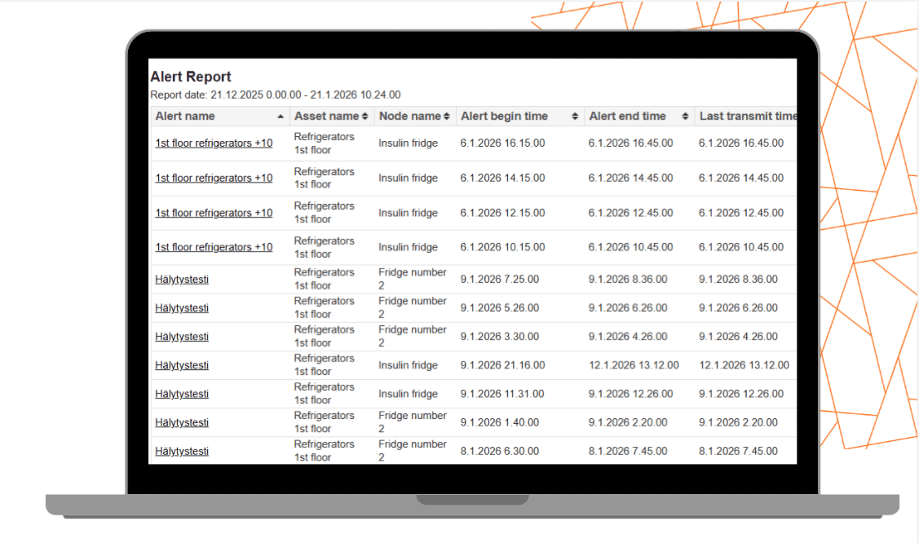The width and height of the screenshot is (919, 543).
Task: Open Hälytystesti alert beginning 9.1.2026 5.26.00
Action: [182, 308]
